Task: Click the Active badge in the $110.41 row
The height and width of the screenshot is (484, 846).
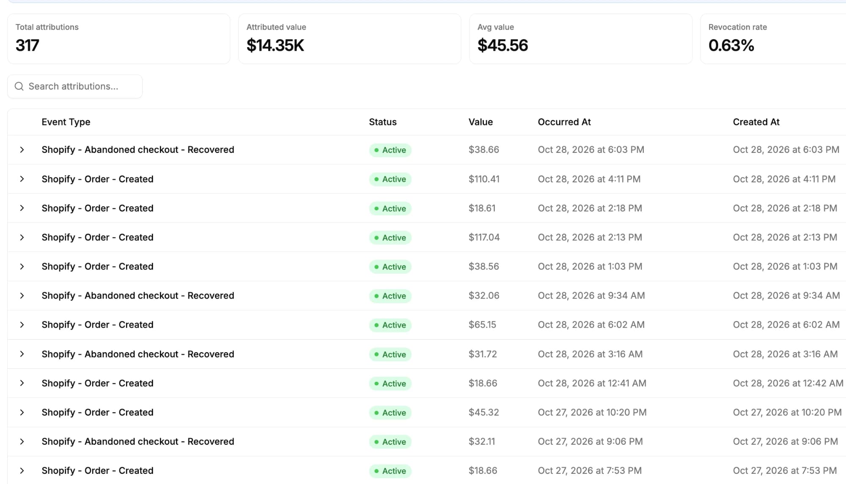Action: pos(390,179)
